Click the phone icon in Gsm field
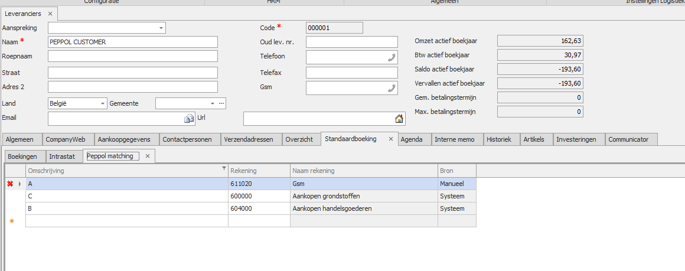This screenshot has height=271, width=685. (392, 88)
